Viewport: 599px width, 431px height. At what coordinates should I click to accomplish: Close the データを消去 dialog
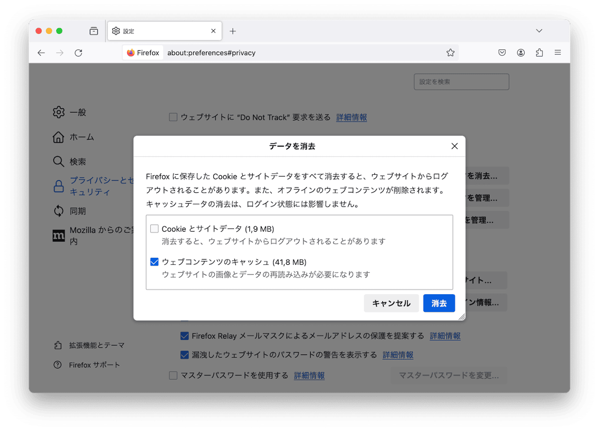[x=454, y=146]
